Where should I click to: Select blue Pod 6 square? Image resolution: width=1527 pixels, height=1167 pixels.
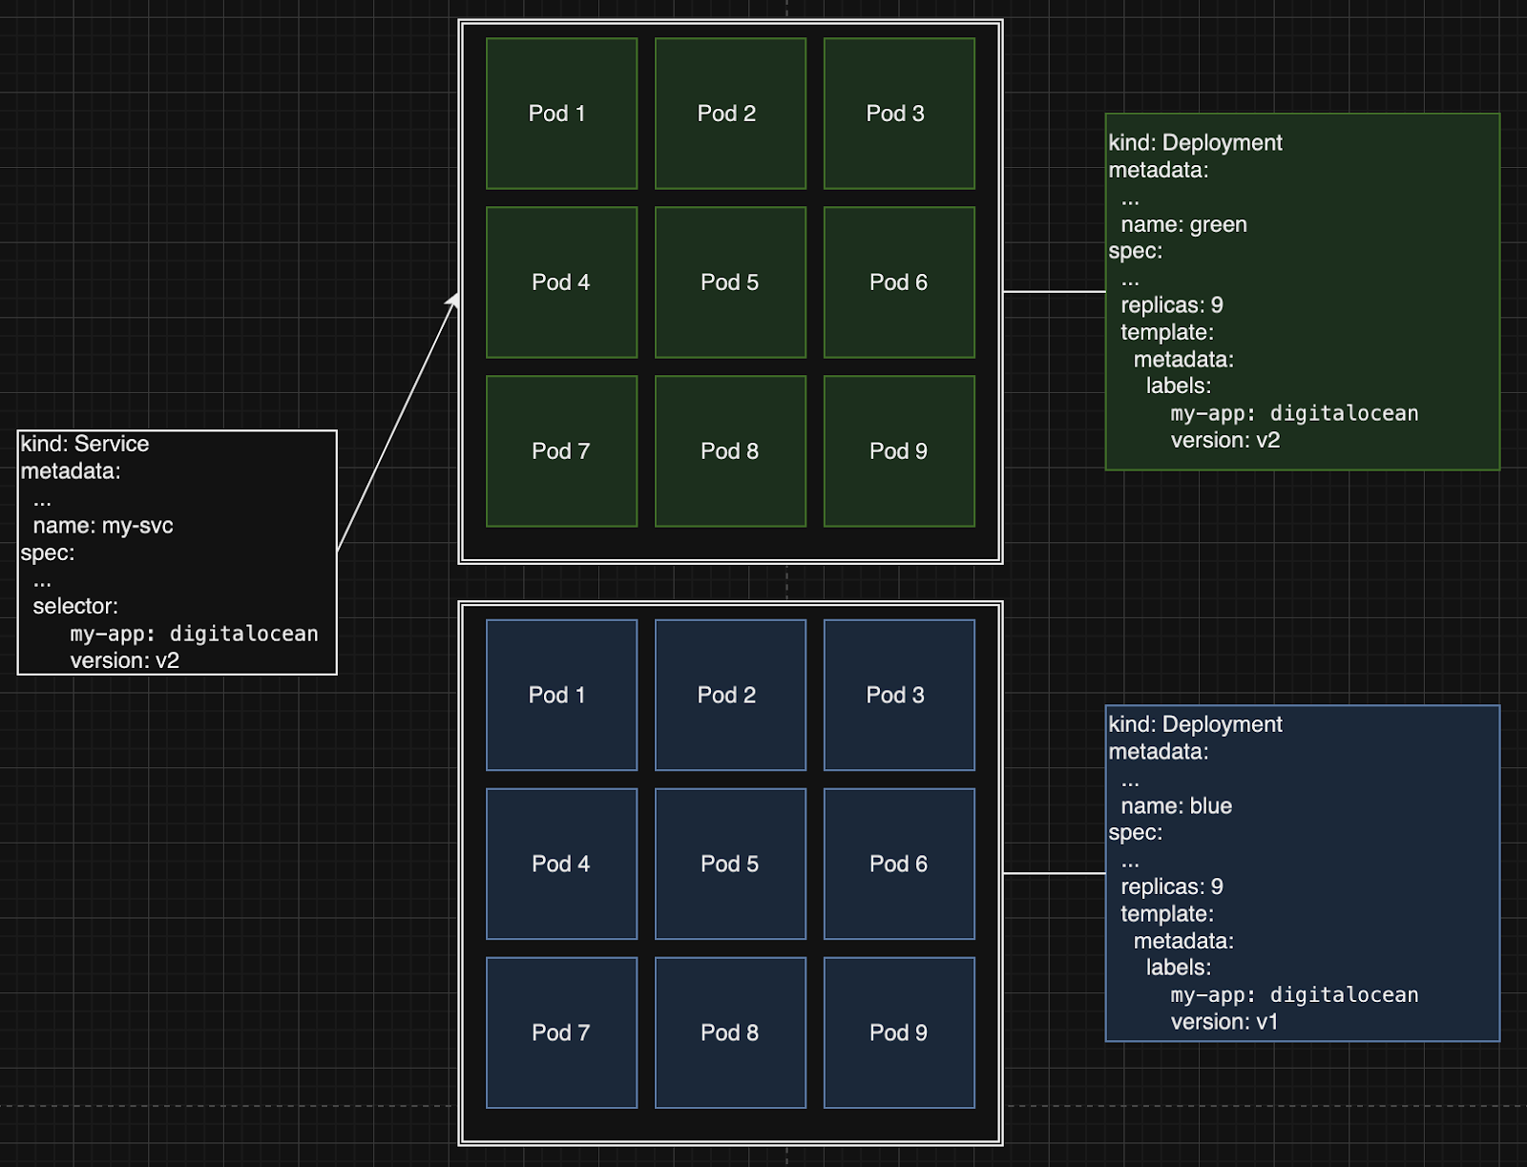pos(899,864)
